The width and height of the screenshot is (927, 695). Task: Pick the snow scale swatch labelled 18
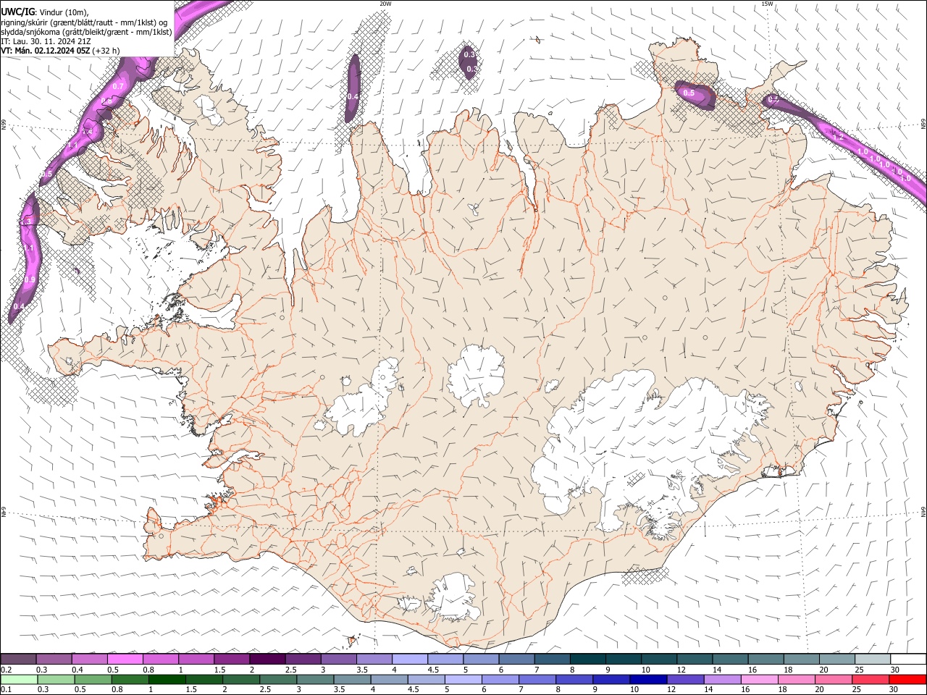click(x=802, y=659)
